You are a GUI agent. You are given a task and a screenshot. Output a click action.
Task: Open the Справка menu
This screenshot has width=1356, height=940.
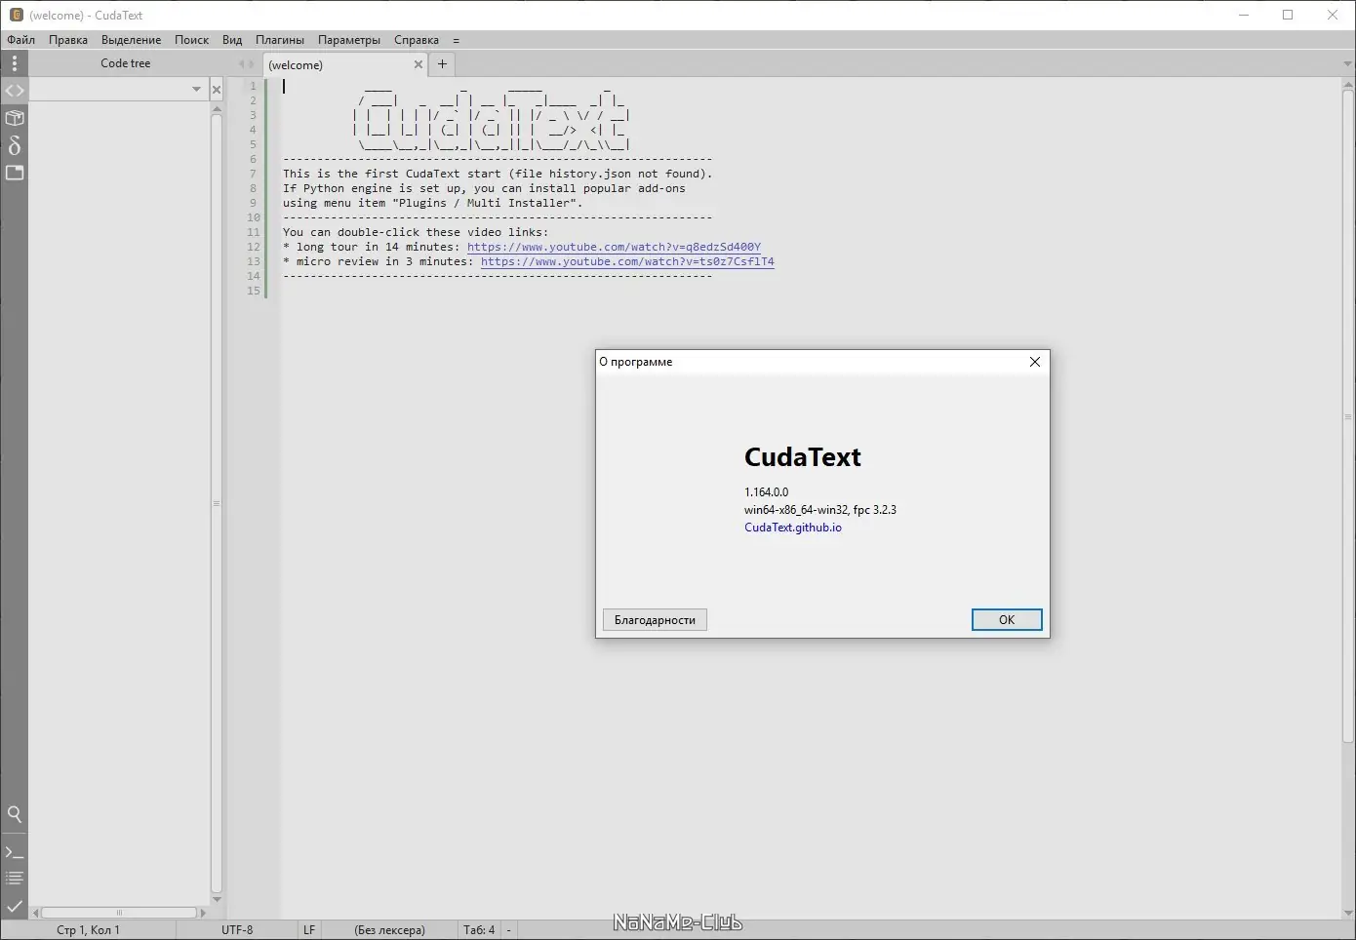[417, 40]
